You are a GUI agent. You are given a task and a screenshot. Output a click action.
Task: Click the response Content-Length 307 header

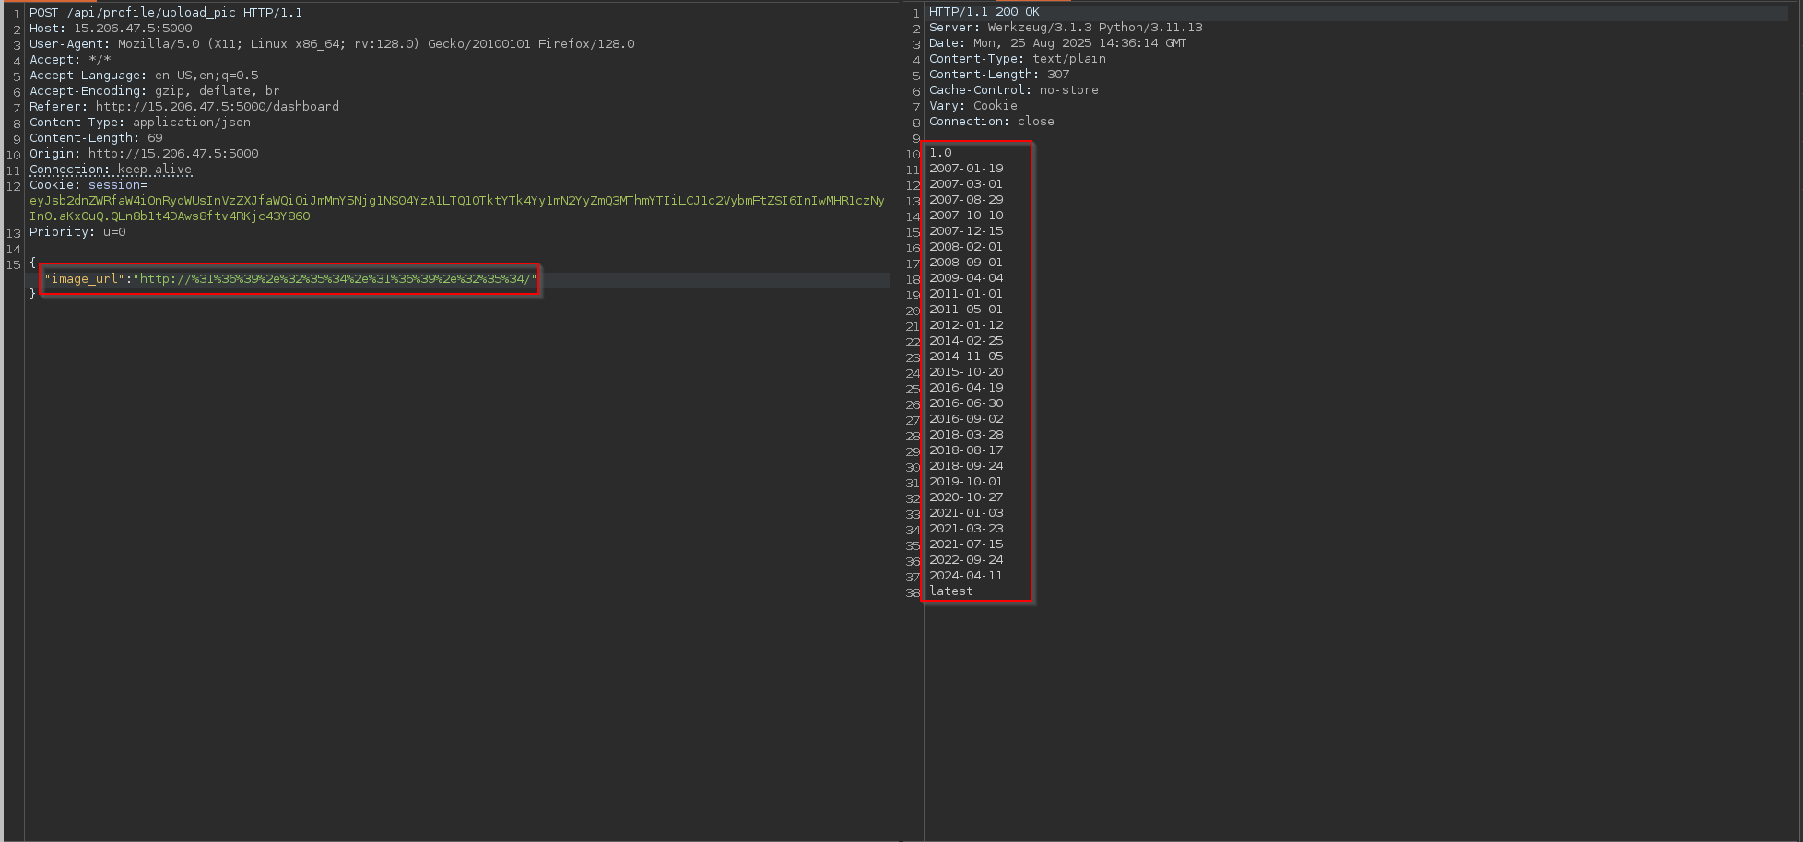pyautogui.click(x=999, y=75)
